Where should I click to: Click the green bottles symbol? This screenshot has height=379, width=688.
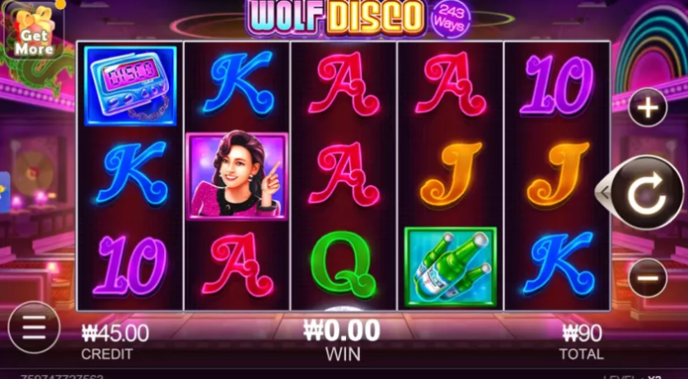451,266
